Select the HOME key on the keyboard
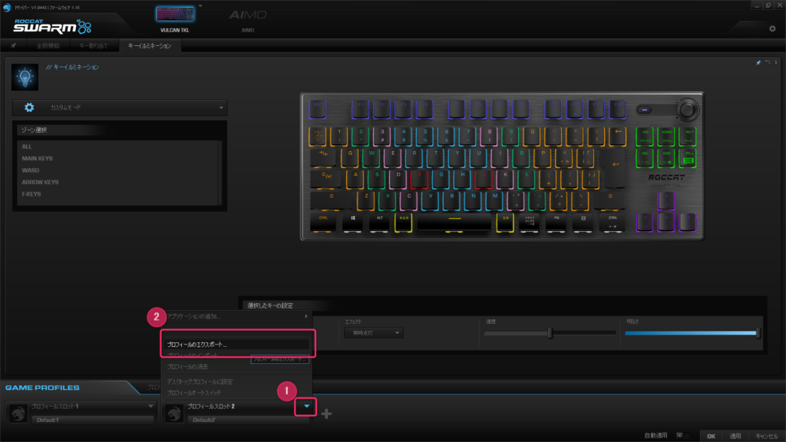 tap(666, 137)
